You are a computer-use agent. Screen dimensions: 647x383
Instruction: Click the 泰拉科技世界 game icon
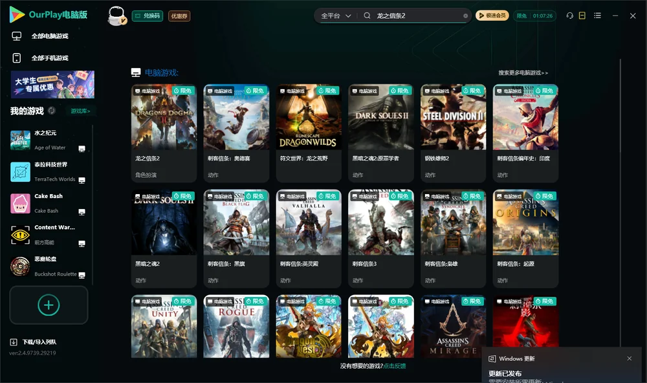pyautogui.click(x=20, y=172)
